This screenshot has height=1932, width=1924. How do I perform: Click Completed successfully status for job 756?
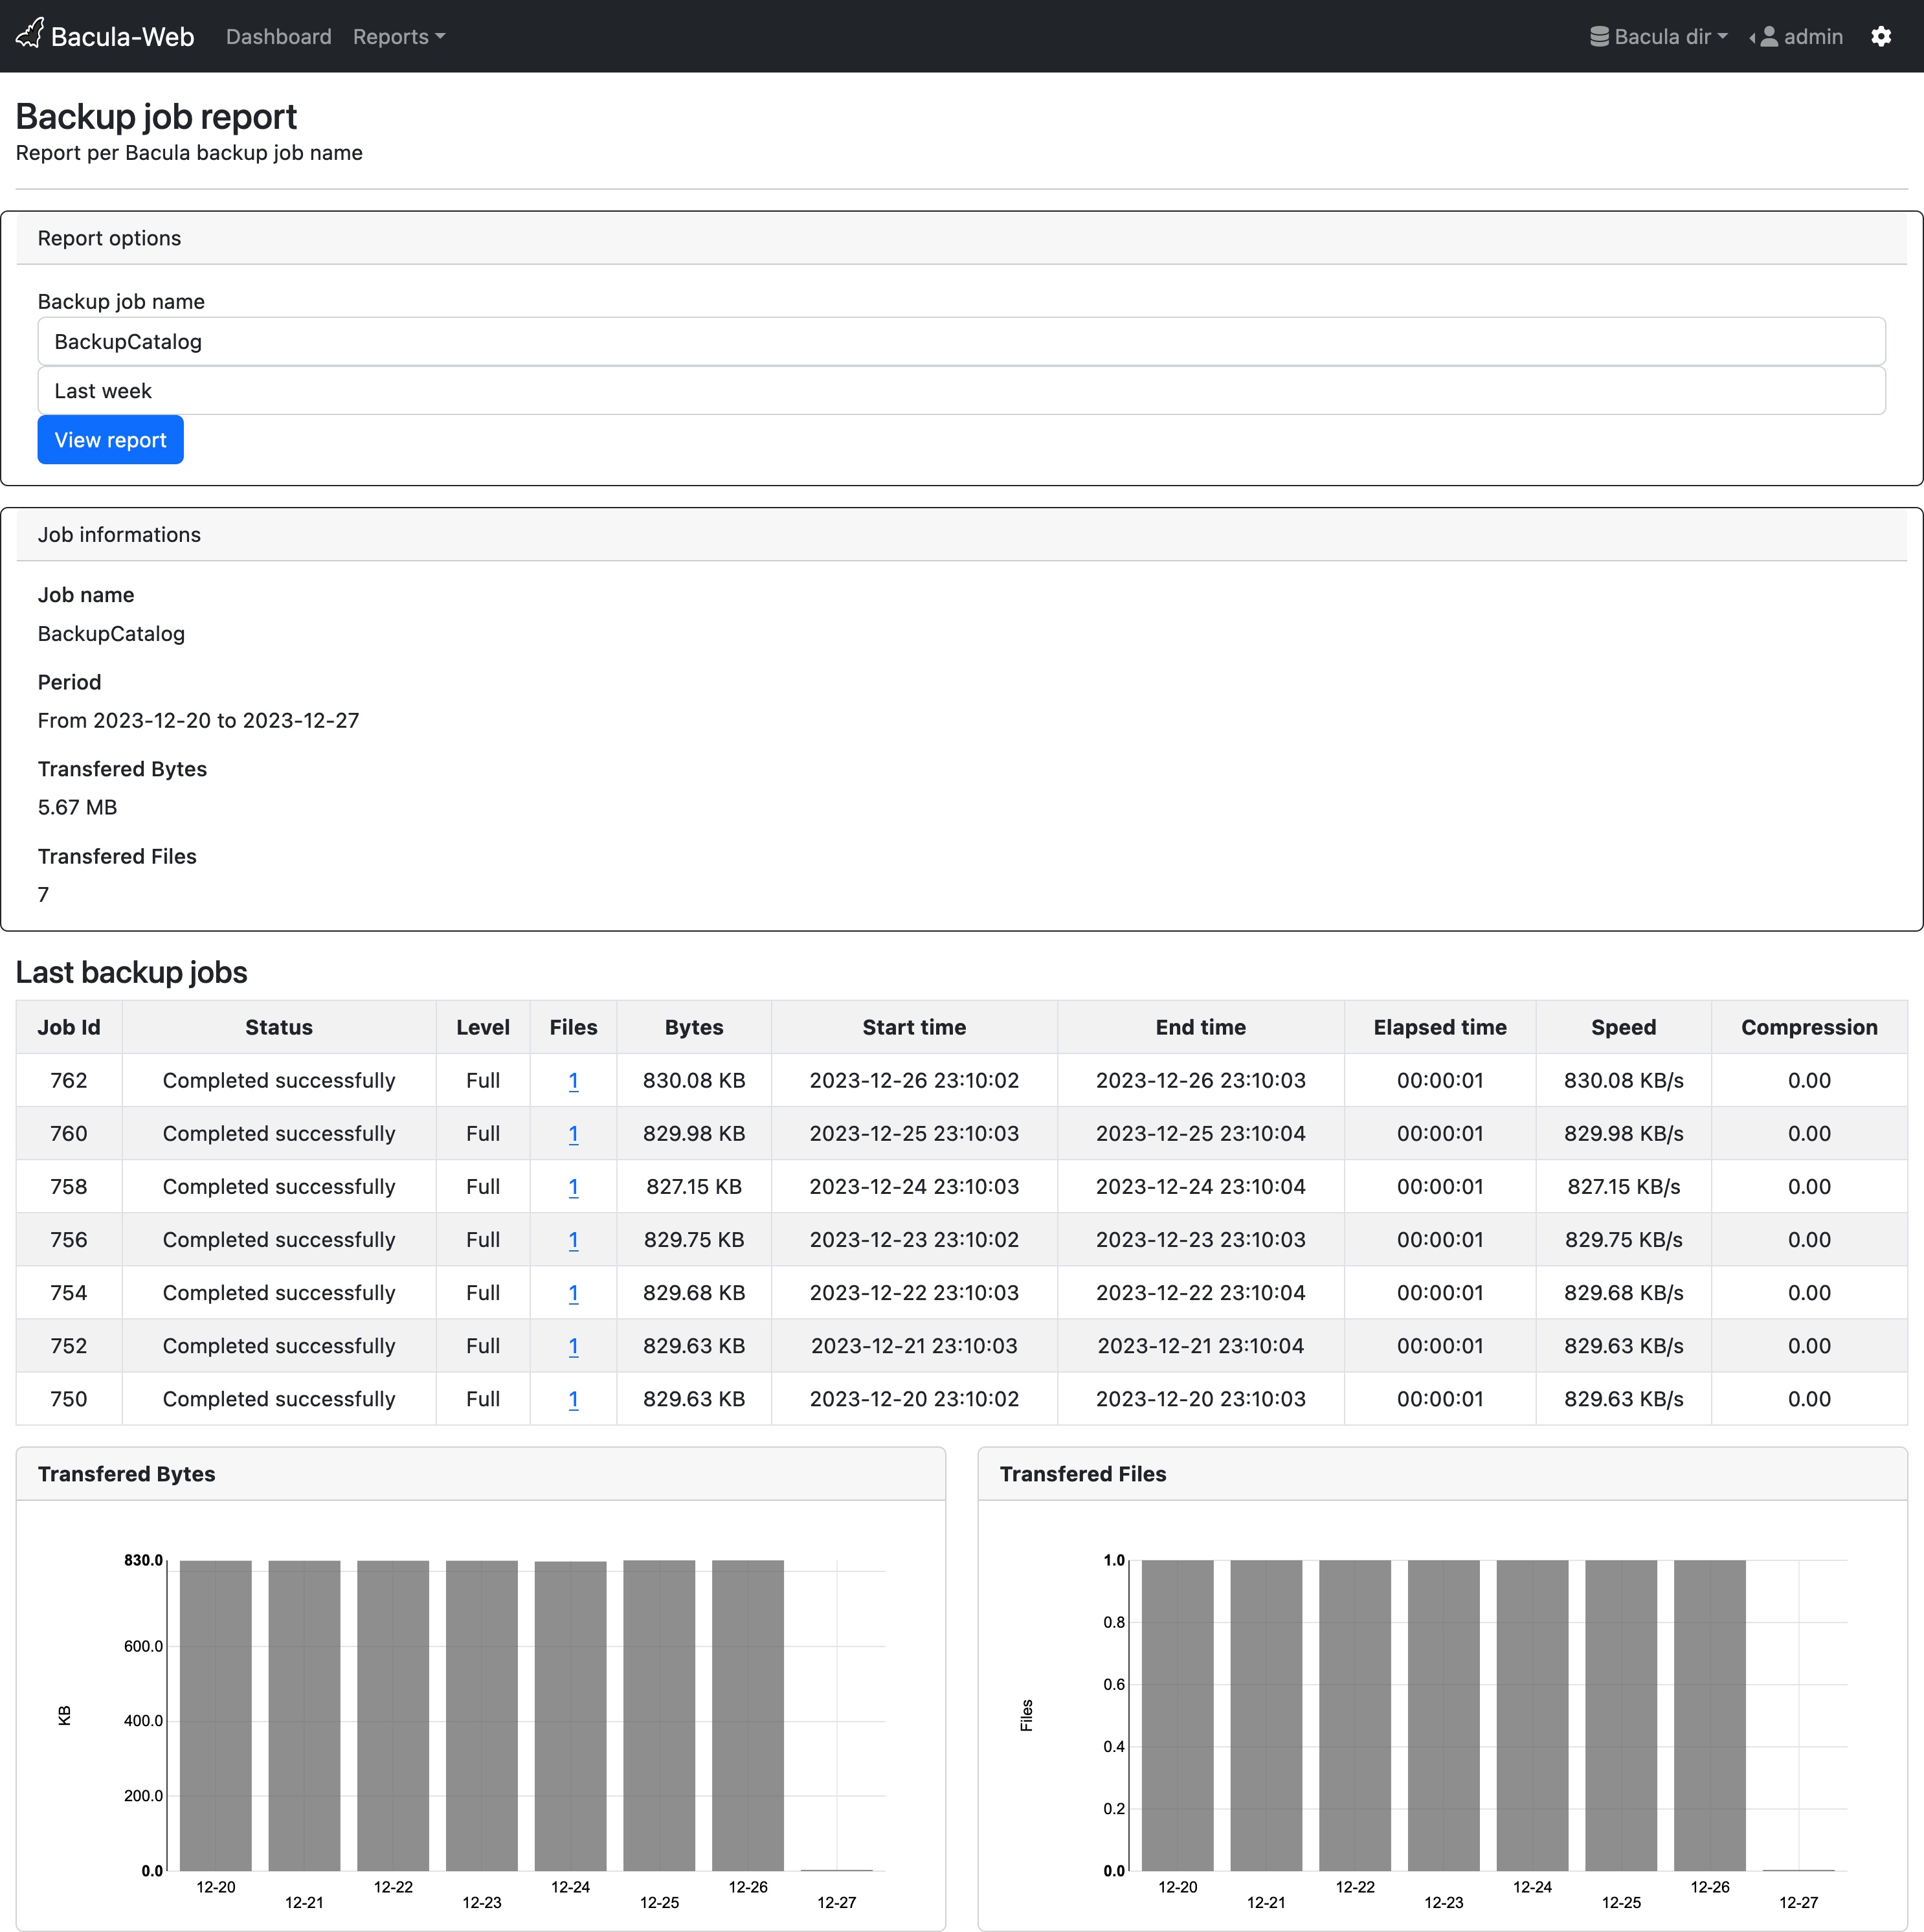[x=279, y=1240]
